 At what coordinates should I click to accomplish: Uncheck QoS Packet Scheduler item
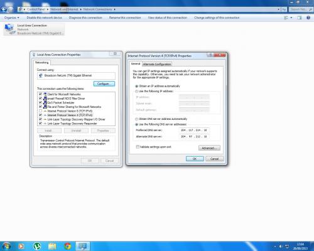coord(40,102)
